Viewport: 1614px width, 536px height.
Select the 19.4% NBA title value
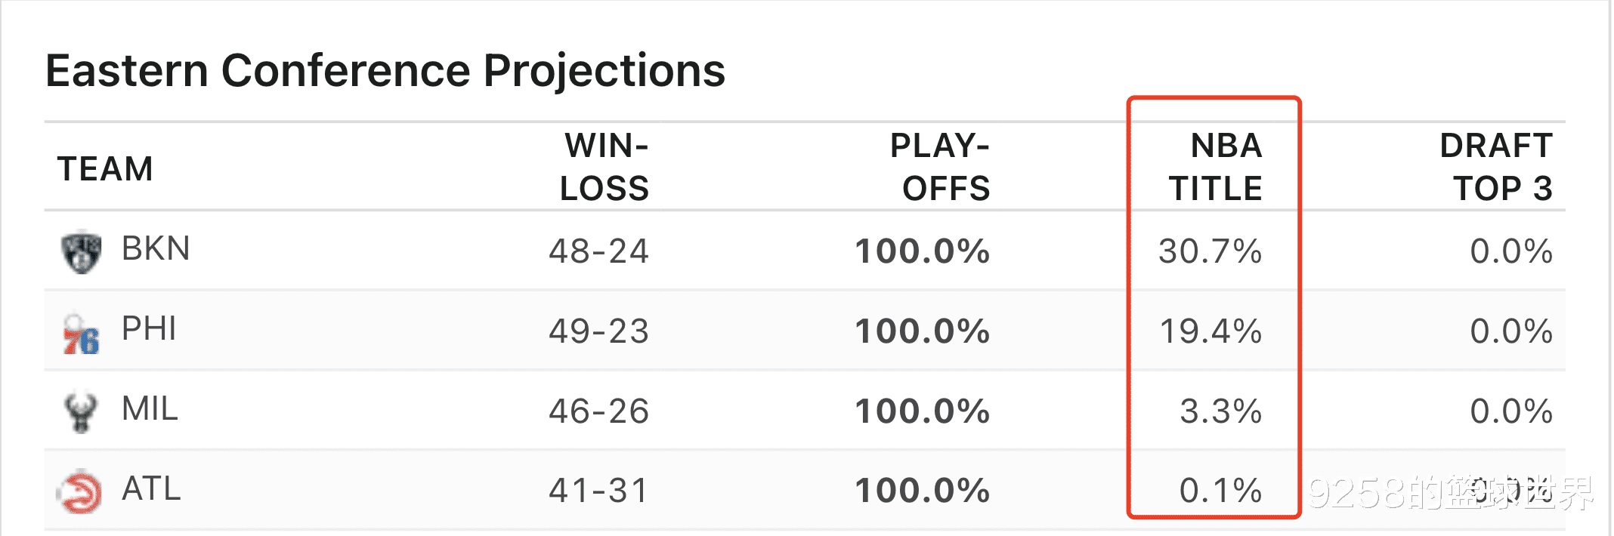[x=1210, y=331]
